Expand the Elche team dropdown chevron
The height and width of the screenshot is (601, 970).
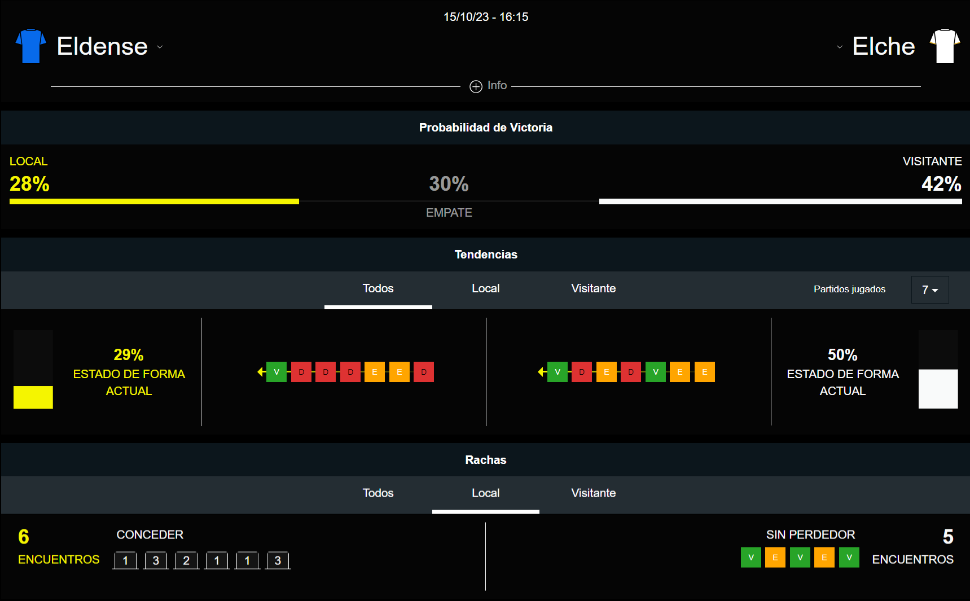840,47
